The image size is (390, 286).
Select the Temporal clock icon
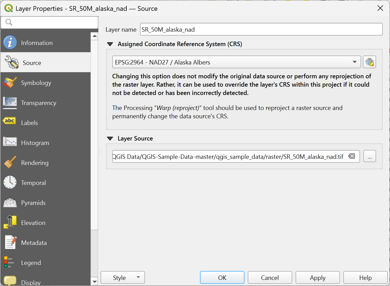(10, 182)
